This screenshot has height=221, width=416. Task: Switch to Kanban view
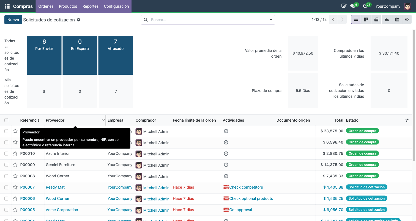366,19
